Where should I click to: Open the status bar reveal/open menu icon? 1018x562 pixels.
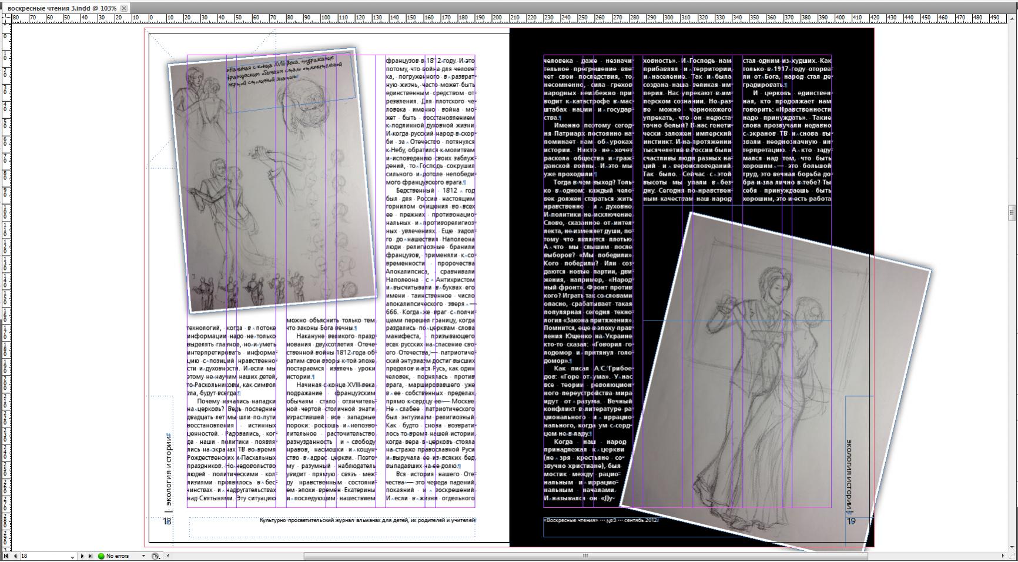(155, 556)
